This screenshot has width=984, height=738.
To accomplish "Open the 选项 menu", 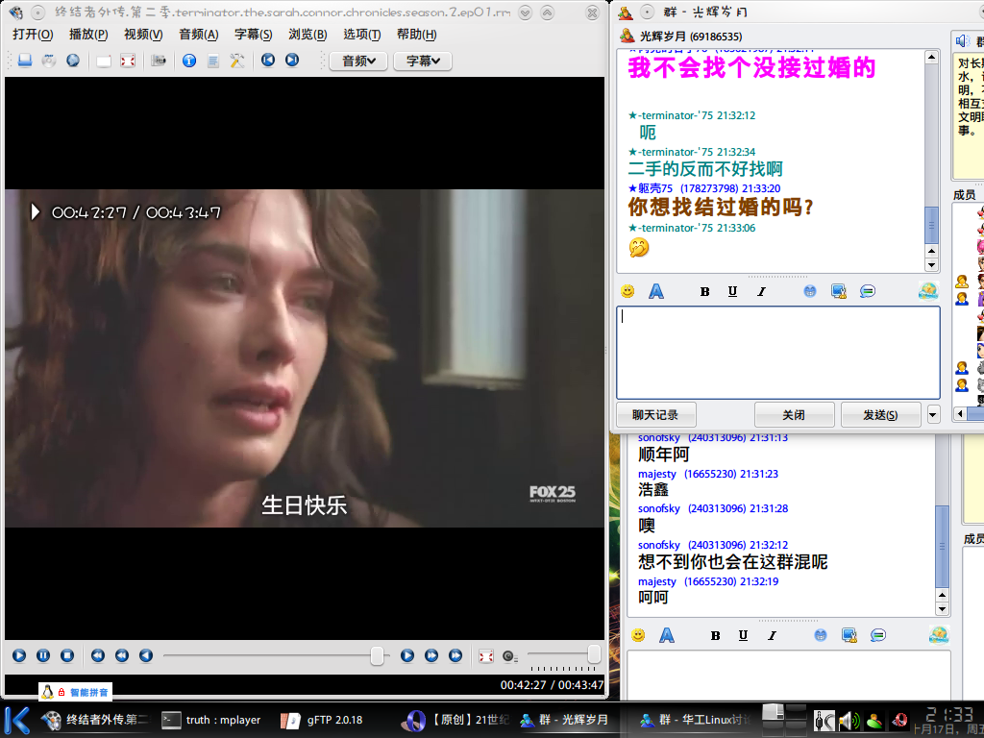I will pyautogui.click(x=362, y=35).
